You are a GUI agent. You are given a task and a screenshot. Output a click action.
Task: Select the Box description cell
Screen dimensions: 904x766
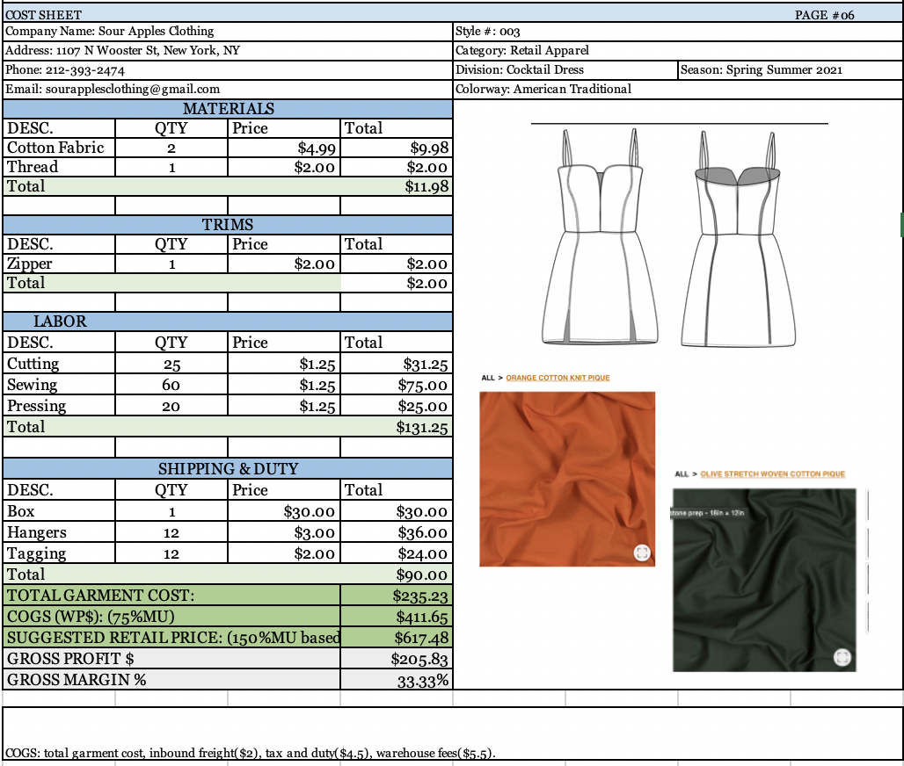point(60,511)
